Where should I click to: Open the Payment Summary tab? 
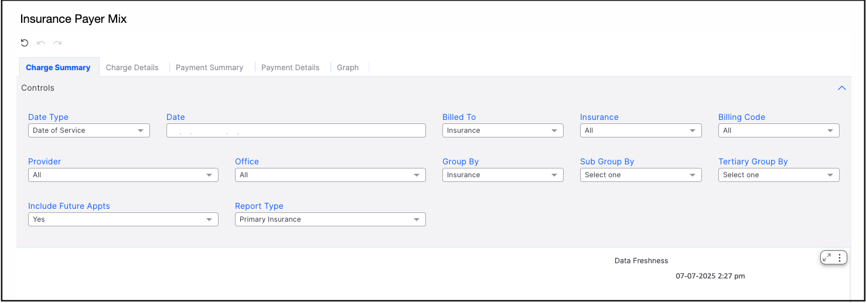(209, 67)
